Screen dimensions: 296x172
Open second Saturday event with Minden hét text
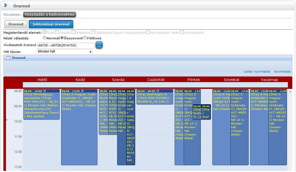tap(239, 127)
